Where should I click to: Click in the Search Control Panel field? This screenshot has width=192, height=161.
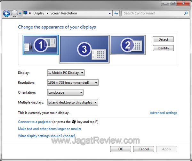tap(152, 13)
